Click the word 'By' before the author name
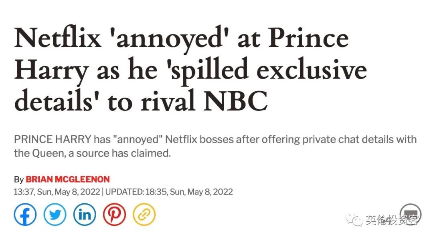 coord(19,180)
